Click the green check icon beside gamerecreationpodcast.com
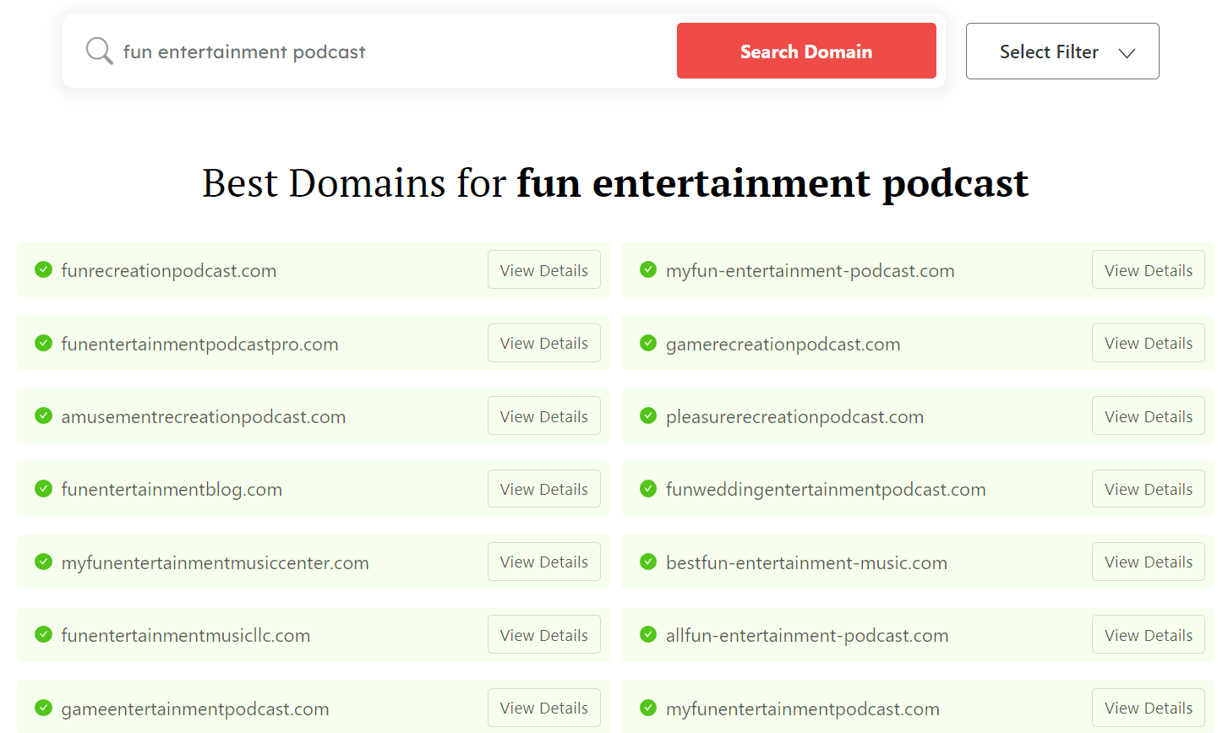 [x=648, y=343]
